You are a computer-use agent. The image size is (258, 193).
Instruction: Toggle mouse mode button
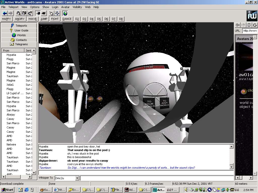pos(51,13)
